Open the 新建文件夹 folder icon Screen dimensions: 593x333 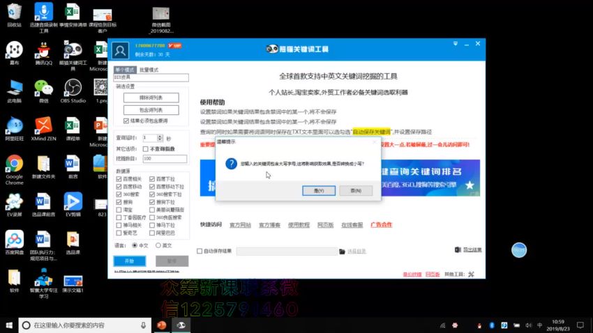click(x=43, y=167)
